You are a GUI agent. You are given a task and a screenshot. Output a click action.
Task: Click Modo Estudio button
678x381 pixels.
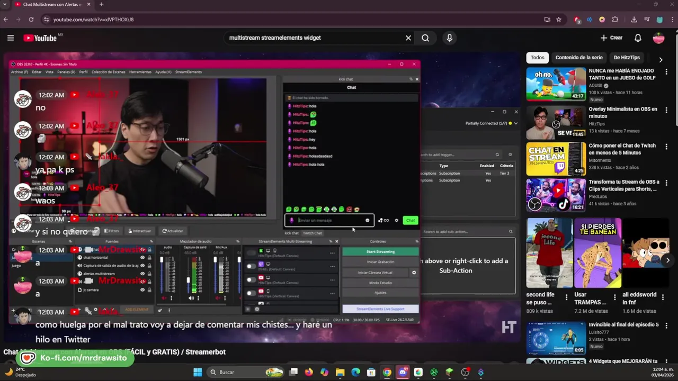[x=380, y=283]
